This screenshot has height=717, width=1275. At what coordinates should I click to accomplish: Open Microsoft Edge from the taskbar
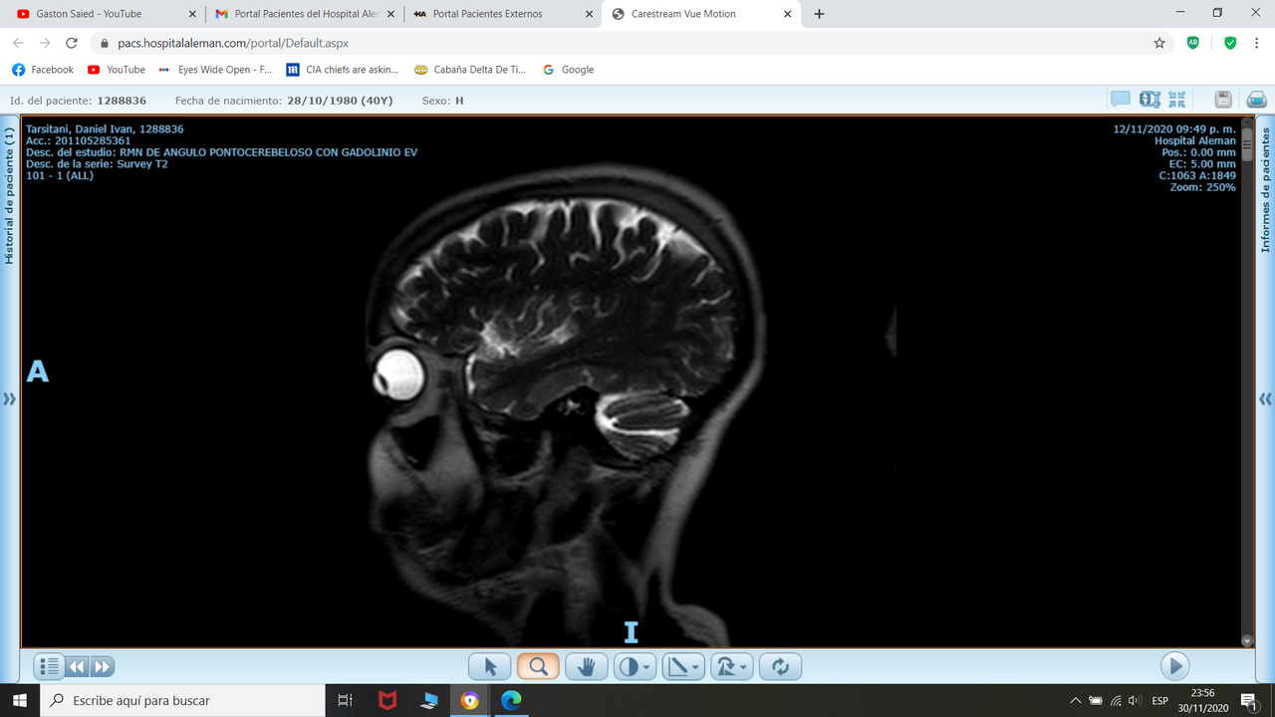coord(511,700)
